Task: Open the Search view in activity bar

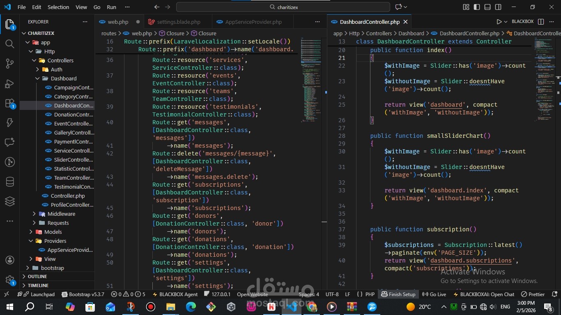Action: 10,44
